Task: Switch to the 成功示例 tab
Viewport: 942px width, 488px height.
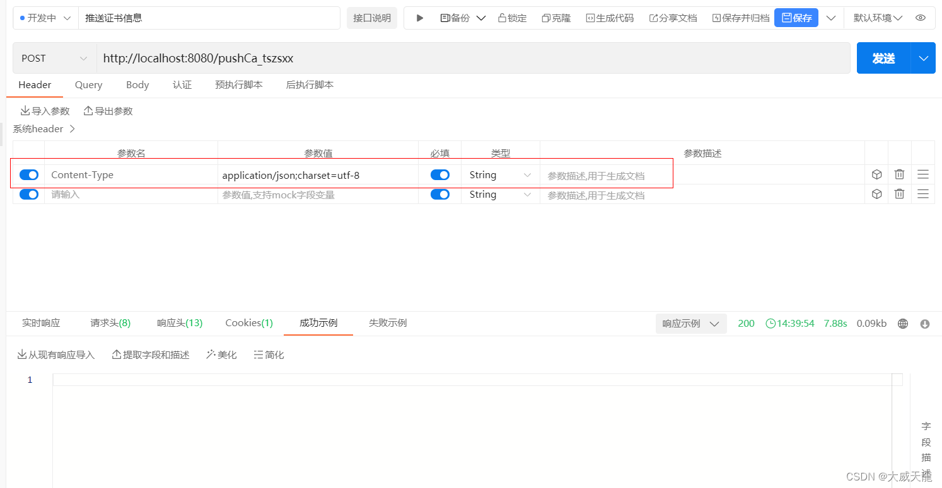Action: [318, 323]
